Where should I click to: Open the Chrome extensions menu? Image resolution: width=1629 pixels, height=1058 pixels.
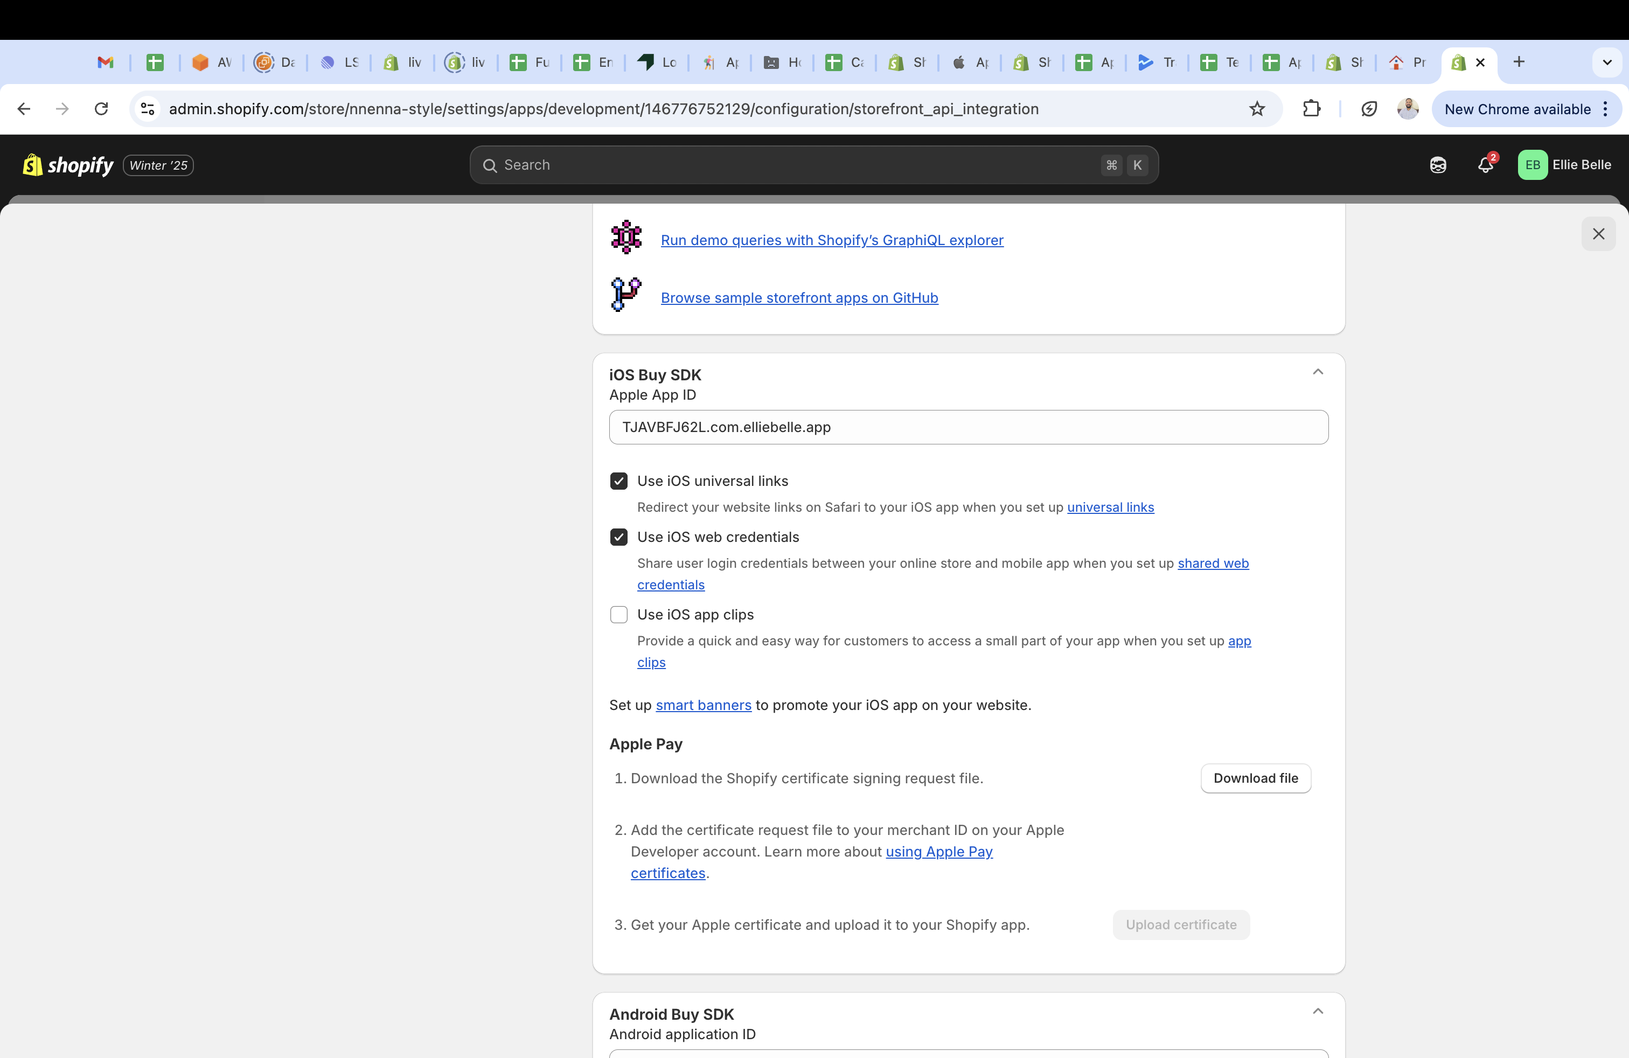(1311, 109)
